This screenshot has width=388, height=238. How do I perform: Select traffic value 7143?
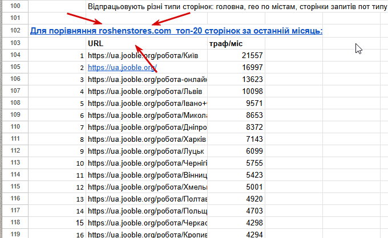tap(236, 139)
